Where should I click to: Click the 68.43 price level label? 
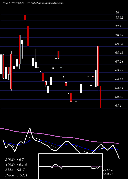point(119,53)
